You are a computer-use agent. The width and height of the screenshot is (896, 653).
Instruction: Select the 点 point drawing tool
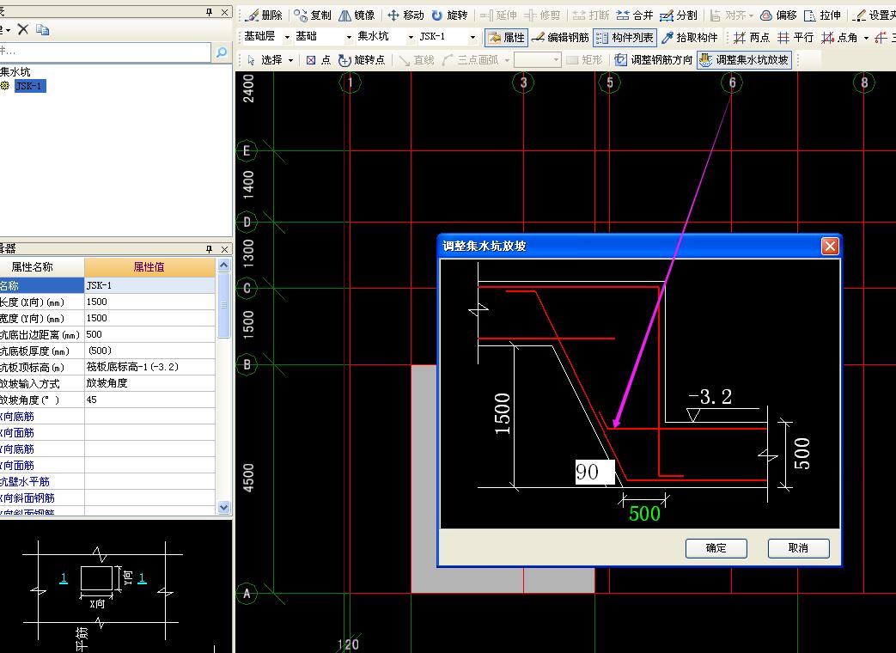(319, 60)
